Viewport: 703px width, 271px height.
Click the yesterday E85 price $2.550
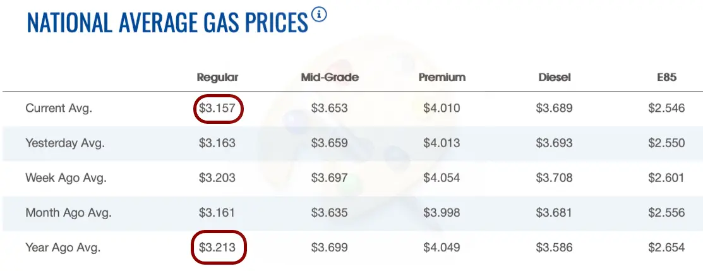coord(666,143)
